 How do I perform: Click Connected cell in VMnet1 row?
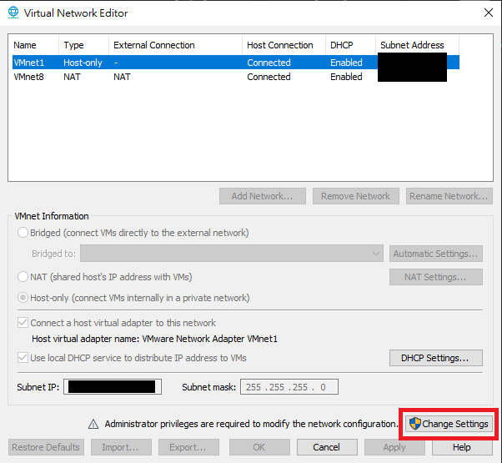(269, 63)
